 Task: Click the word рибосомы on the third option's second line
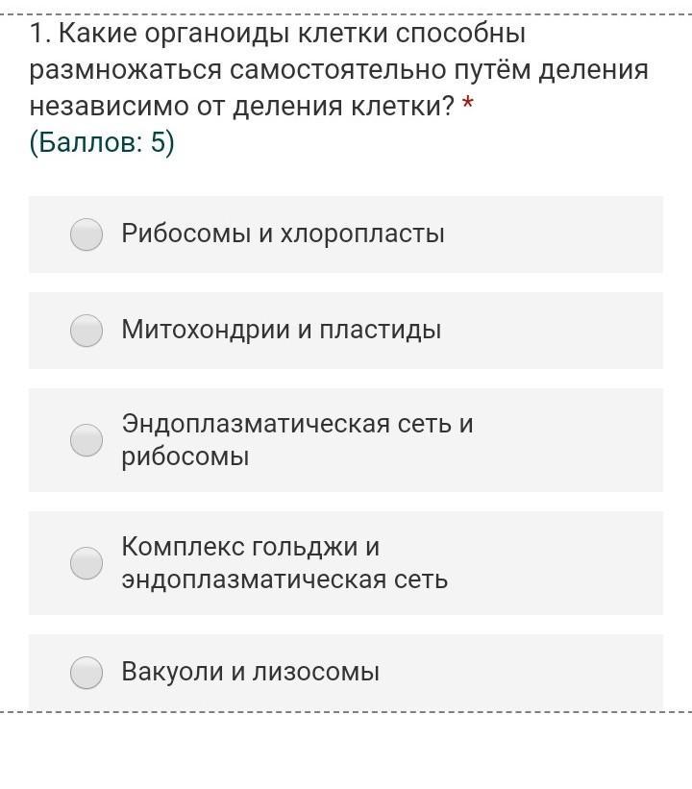(x=185, y=456)
